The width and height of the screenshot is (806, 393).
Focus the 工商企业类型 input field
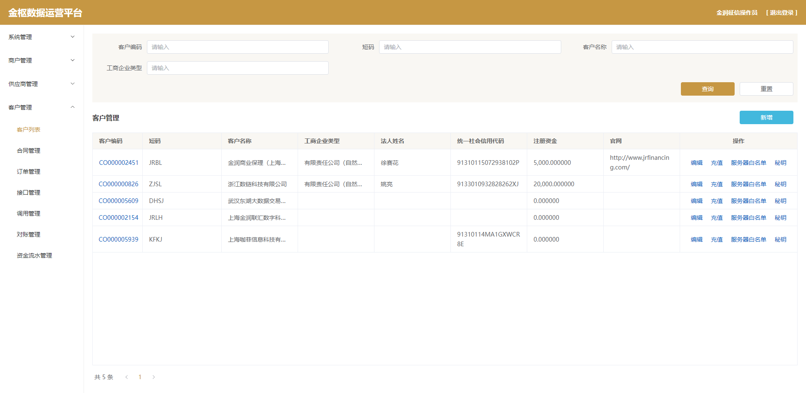[238, 68]
